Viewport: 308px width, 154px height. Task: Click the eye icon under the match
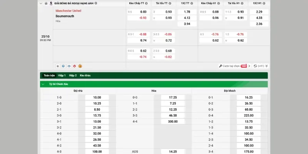(x=69, y=66)
